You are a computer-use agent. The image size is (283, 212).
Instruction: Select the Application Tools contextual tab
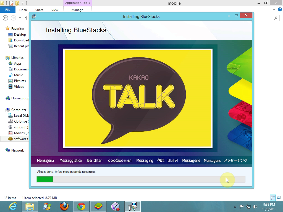point(77,3)
